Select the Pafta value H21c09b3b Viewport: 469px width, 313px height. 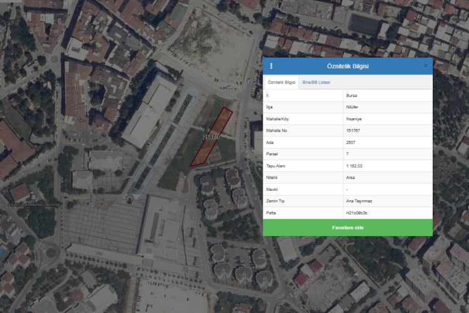[x=356, y=213]
